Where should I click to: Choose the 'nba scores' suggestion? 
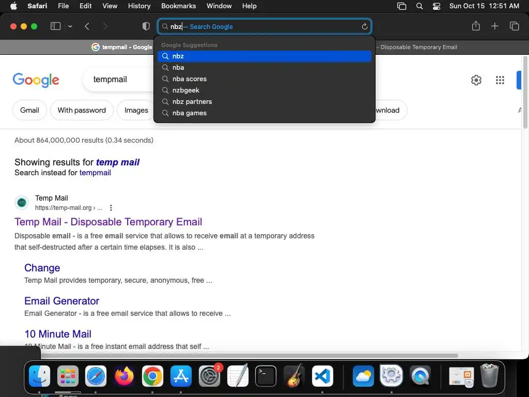(x=264, y=79)
